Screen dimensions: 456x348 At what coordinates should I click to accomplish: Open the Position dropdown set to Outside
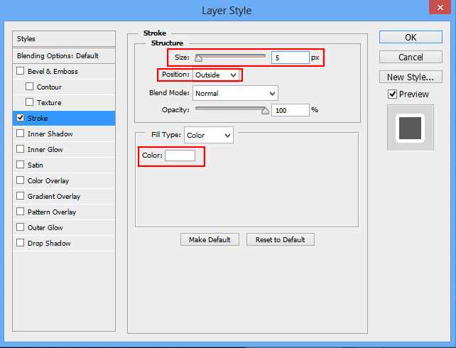pos(217,75)
